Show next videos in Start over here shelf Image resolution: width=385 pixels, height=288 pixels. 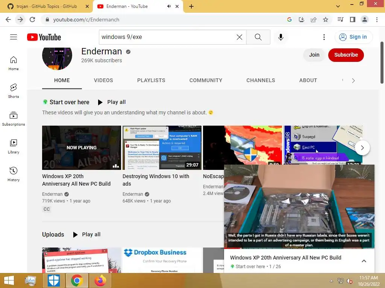coord(362,148)
